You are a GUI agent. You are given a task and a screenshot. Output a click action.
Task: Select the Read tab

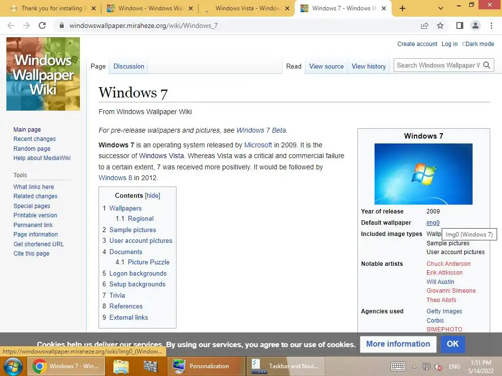point(294,66)
